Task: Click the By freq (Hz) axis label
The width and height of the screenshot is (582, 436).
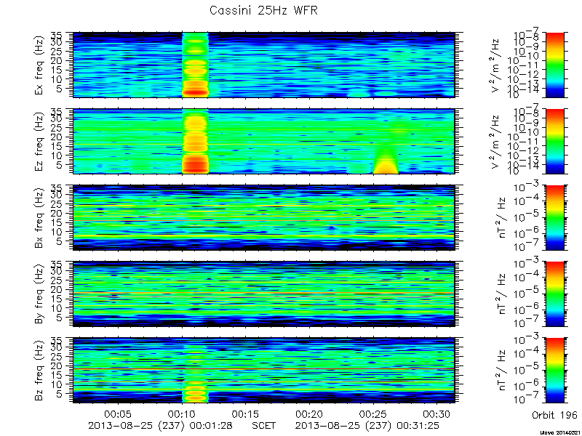Action: click(x=39, y=294)
